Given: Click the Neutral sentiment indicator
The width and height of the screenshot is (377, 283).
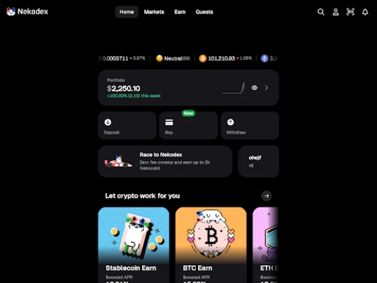Looking at the screenshot, I should [x=173, y=58].
